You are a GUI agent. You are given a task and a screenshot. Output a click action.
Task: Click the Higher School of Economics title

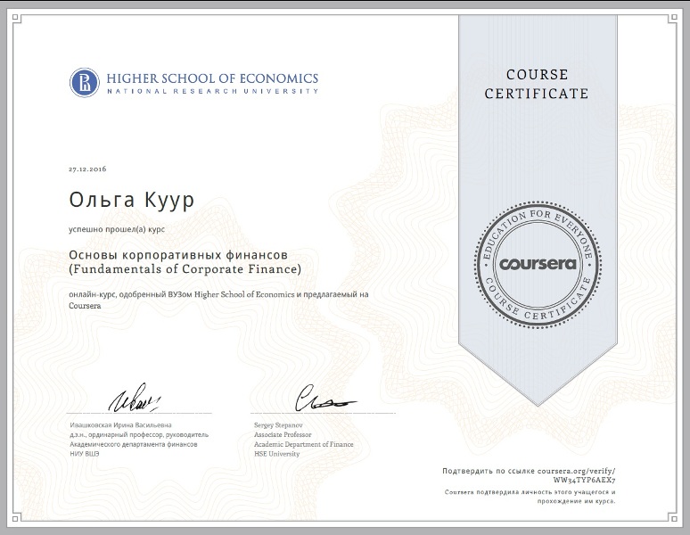coord(211,78)
